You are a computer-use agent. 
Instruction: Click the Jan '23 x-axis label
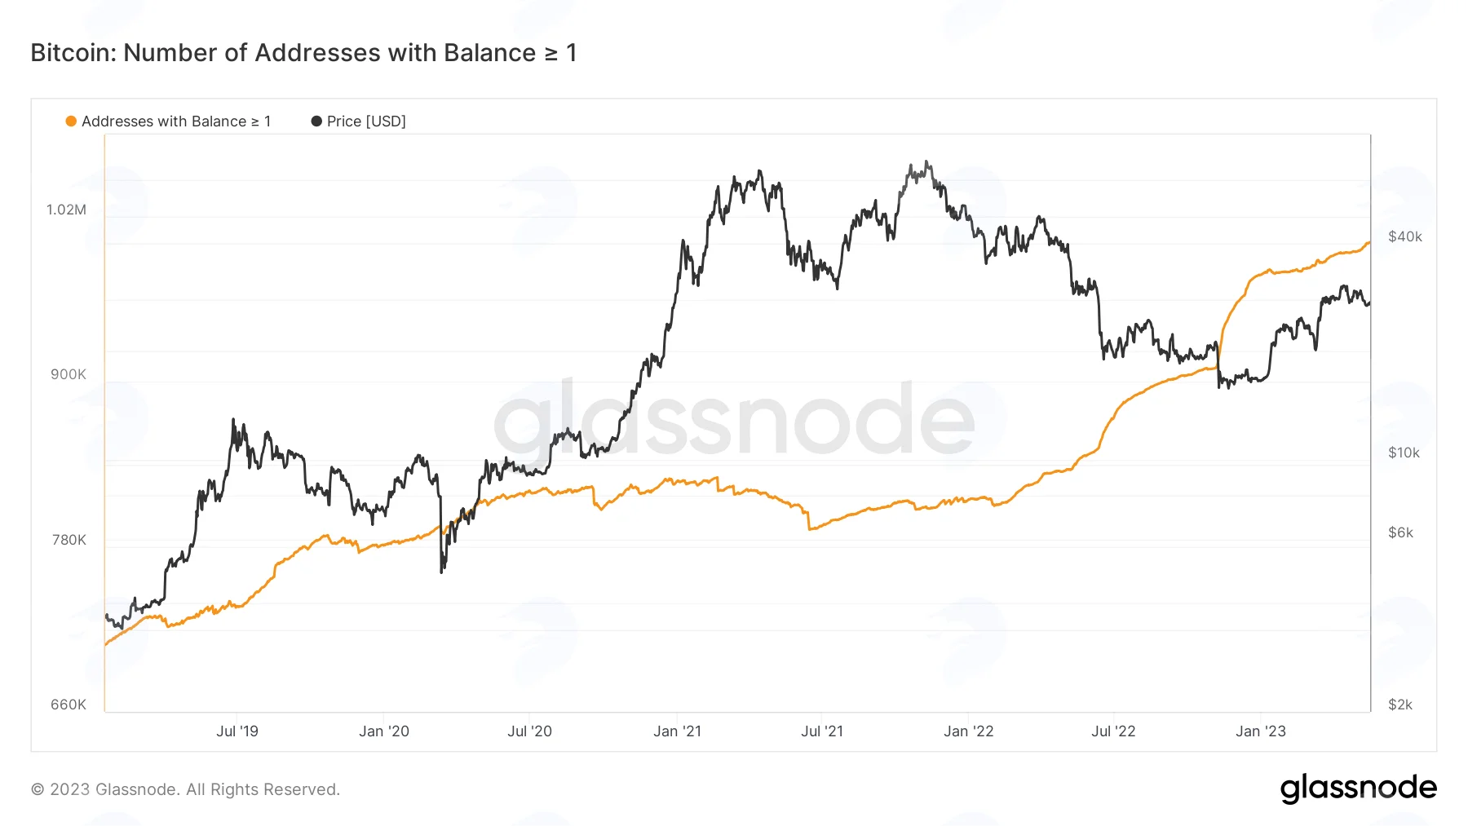click(1261, 731)
